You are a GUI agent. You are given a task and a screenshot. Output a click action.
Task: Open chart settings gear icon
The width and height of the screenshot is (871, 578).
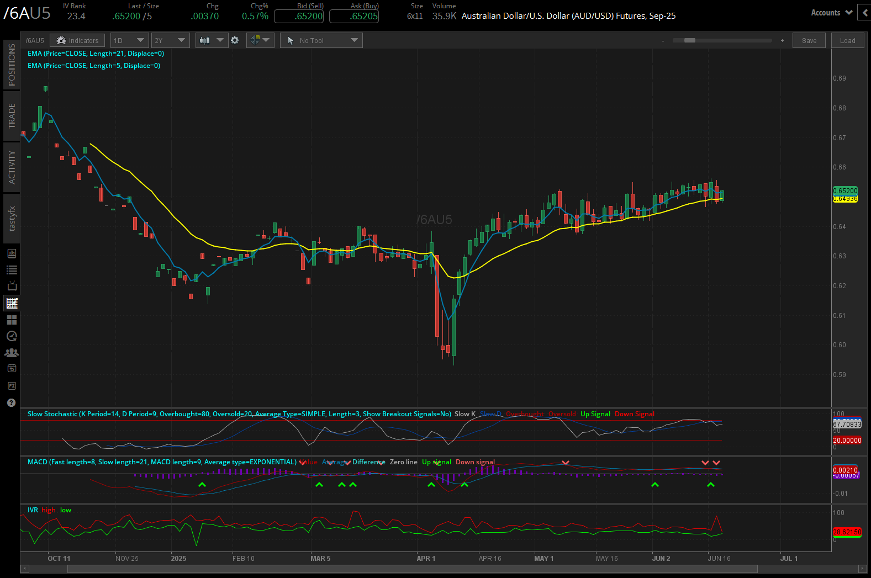pyautogui.click(x=235, y=40)
